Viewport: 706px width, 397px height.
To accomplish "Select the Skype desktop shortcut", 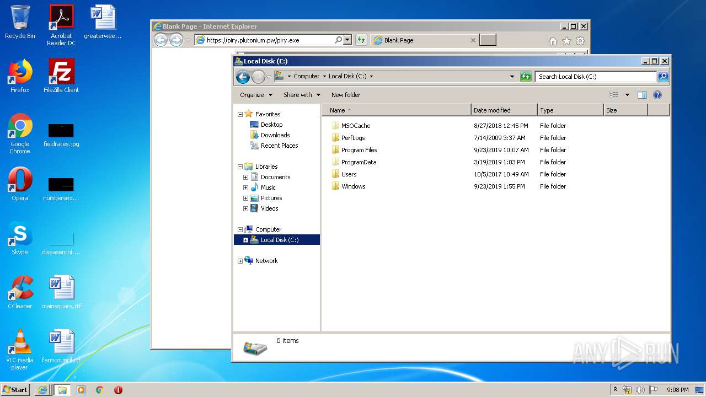I will point(20,238).
